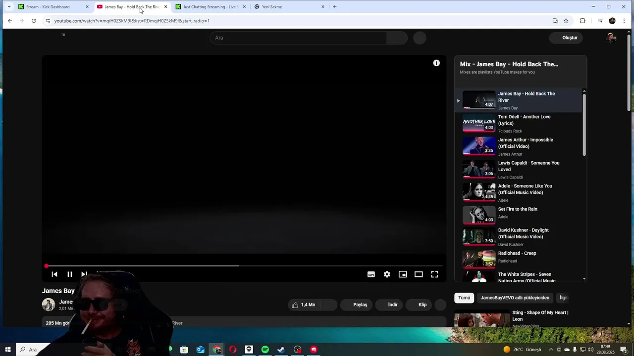This screenshot has height=356, width=634.
Task: Open Chrome three-dot menu
Action: (624, 21)
